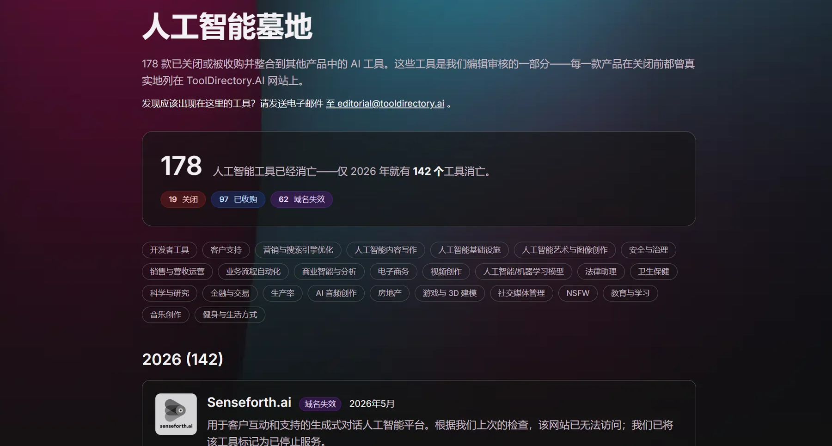Select 人工智能内容写作 category chip
Image resolution: width=832 pixels, height=446 pixels.
385,250
